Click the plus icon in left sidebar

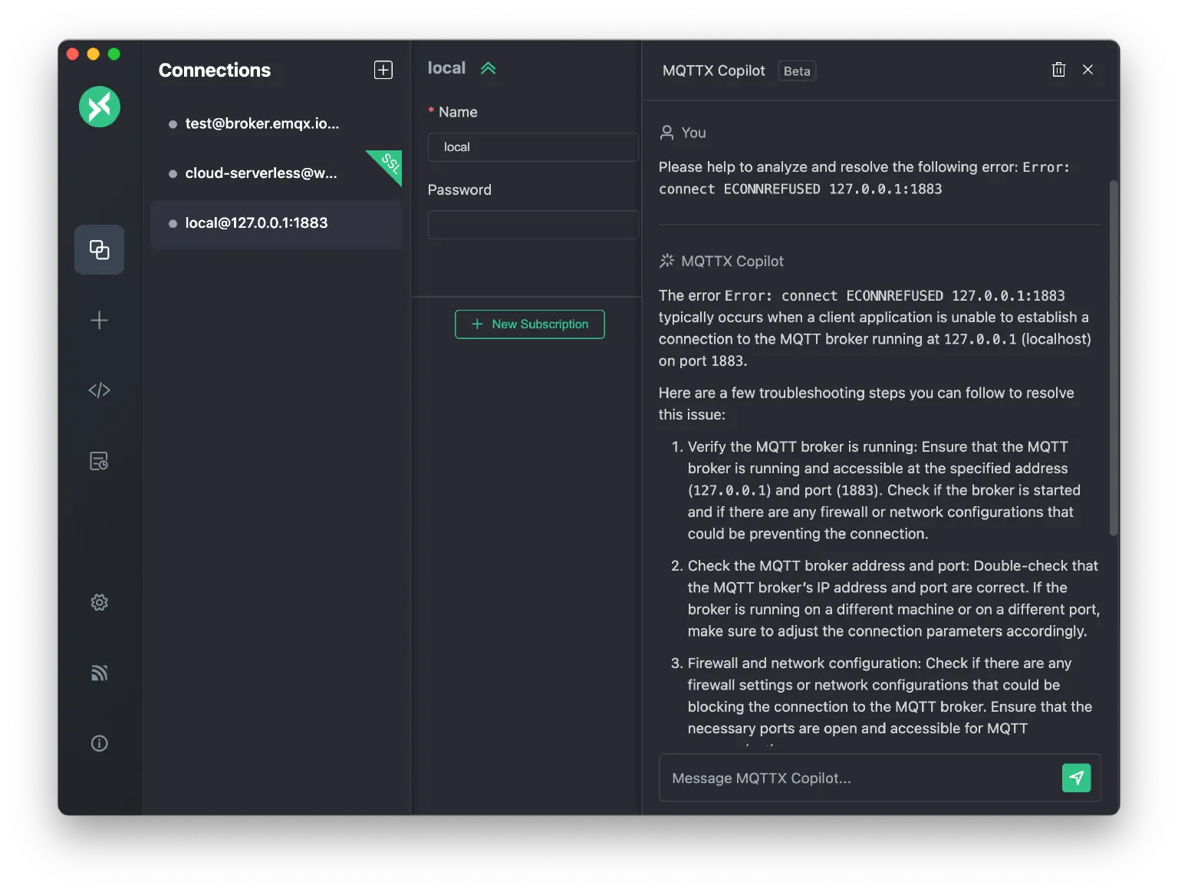tap(100, 320)
